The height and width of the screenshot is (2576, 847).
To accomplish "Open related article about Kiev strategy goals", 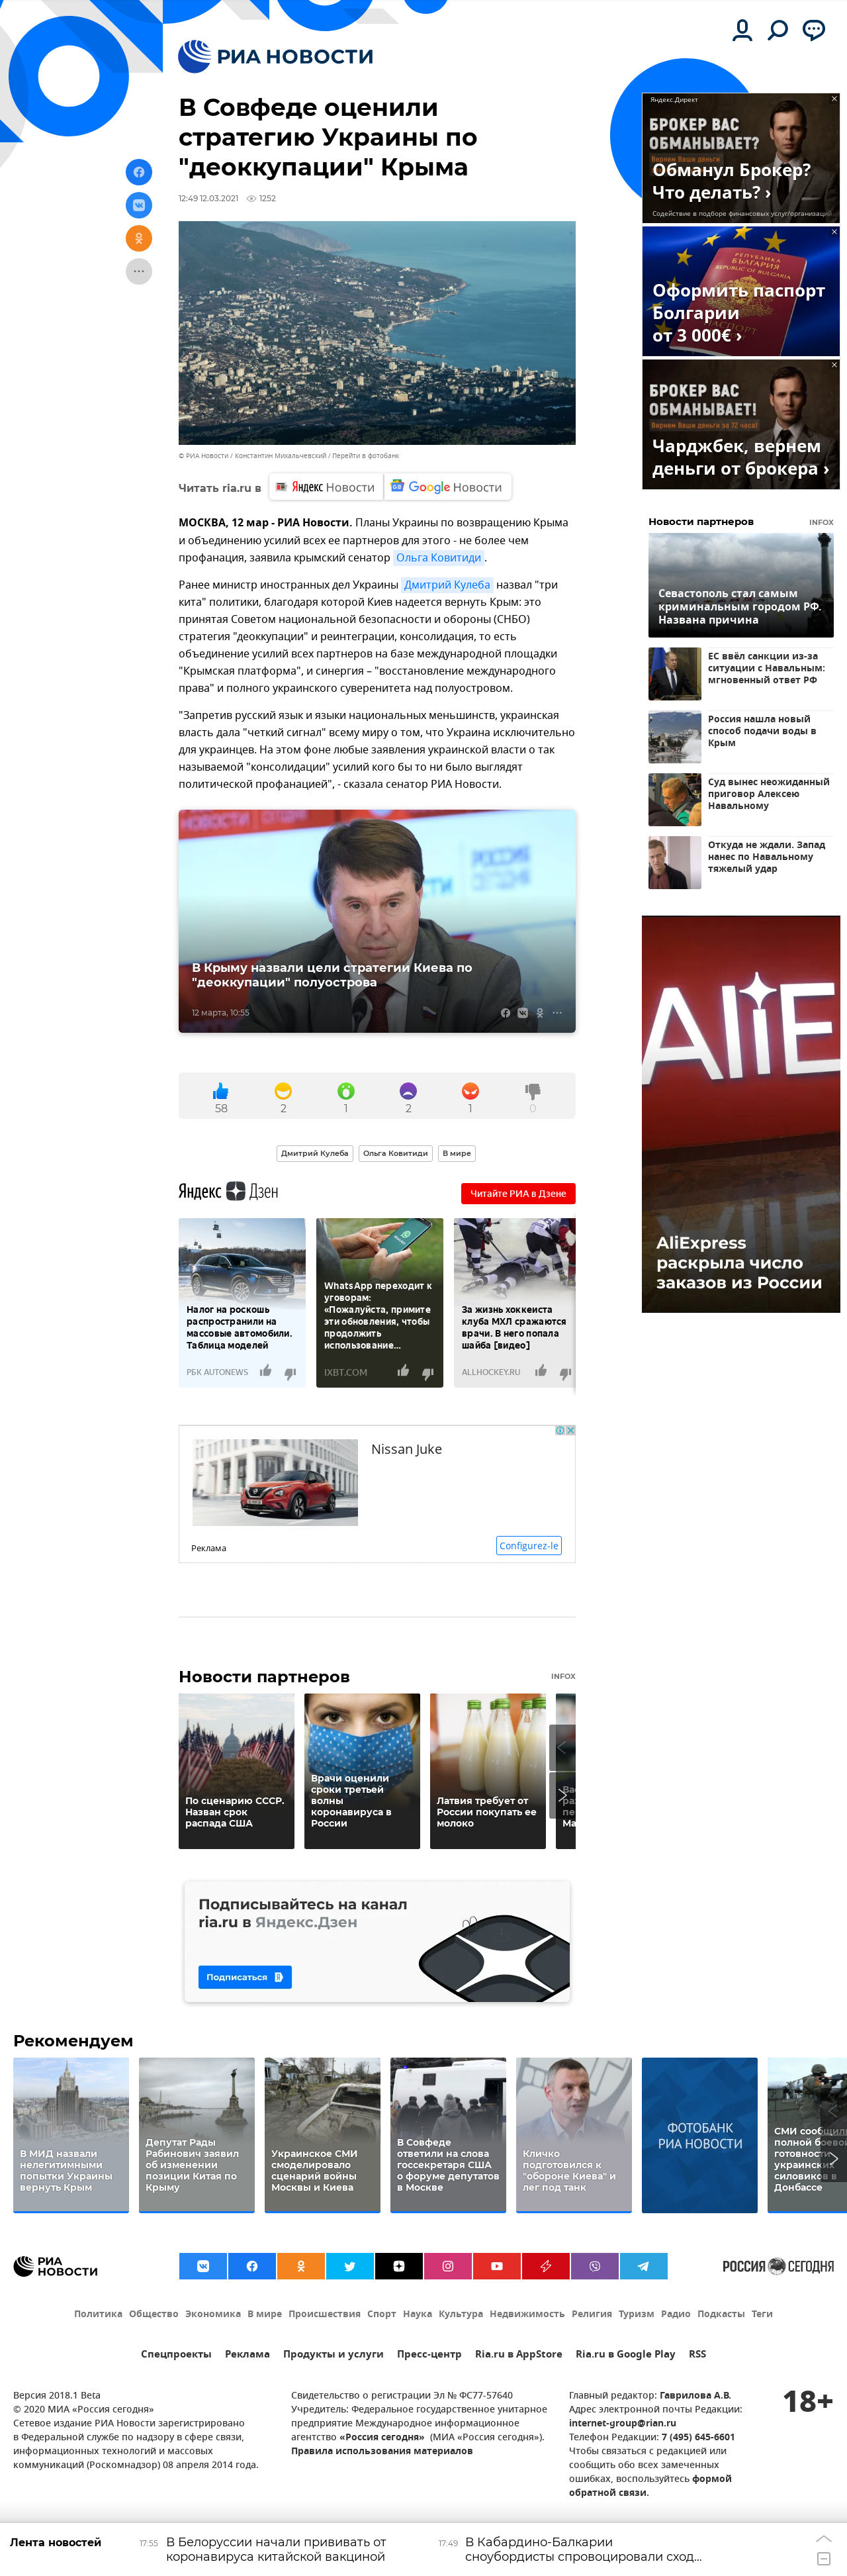I will point(377,921).
